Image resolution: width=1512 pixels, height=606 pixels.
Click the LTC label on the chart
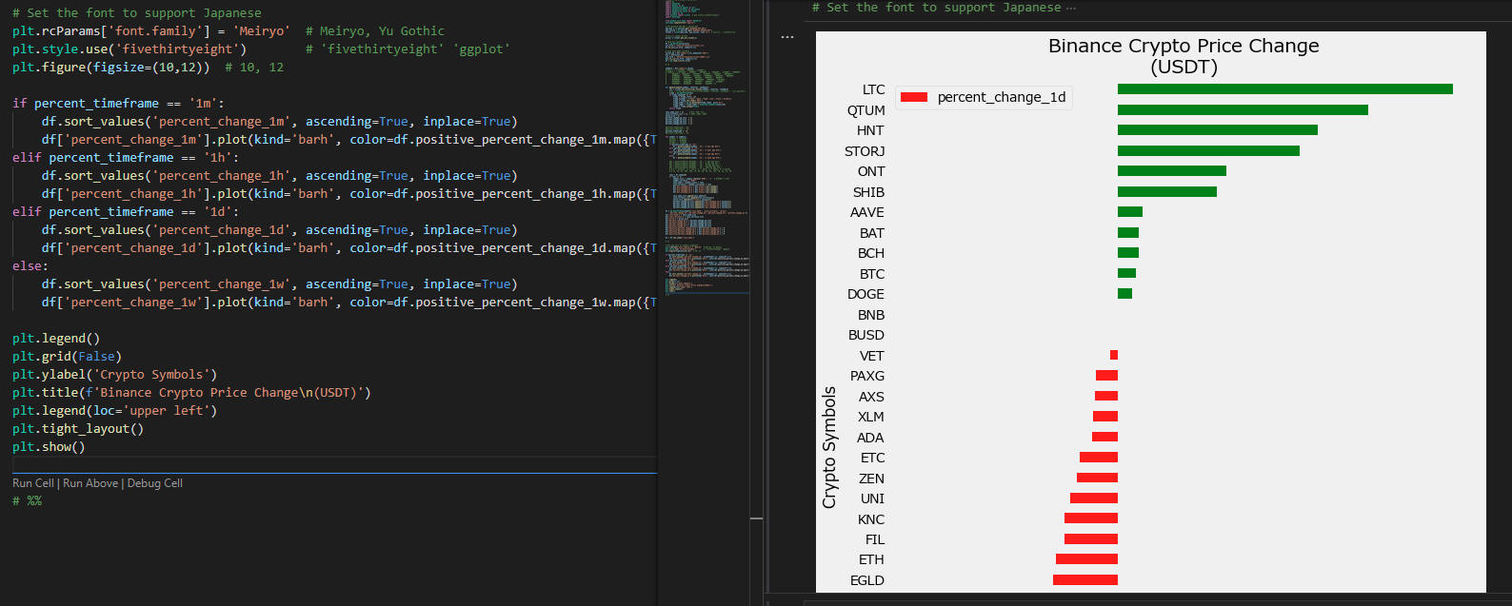coord(873,89)
